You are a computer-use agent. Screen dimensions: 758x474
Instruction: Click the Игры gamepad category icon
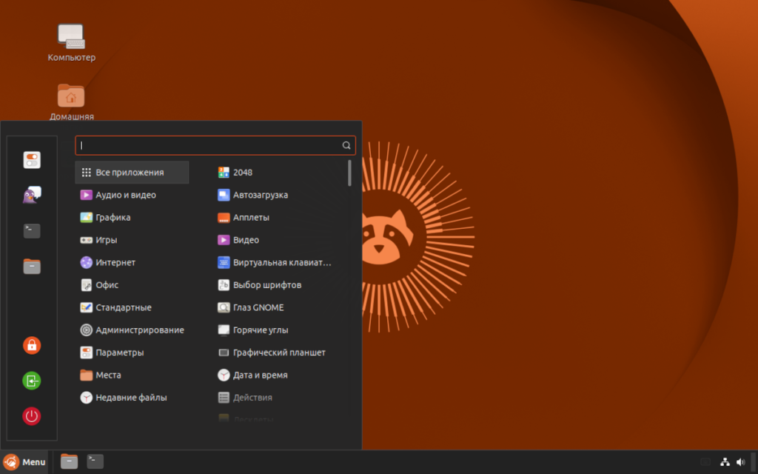click(86, 240)
